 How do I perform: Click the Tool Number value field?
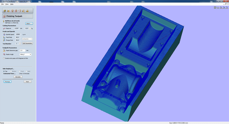(x=17, y=44)
